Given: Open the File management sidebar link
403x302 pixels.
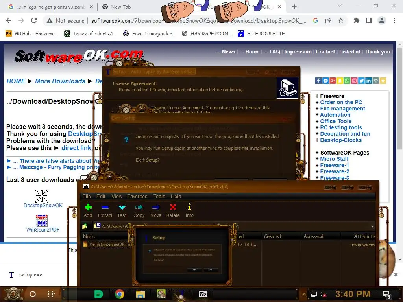Looking at the screenshot, I should coord(342,109).
